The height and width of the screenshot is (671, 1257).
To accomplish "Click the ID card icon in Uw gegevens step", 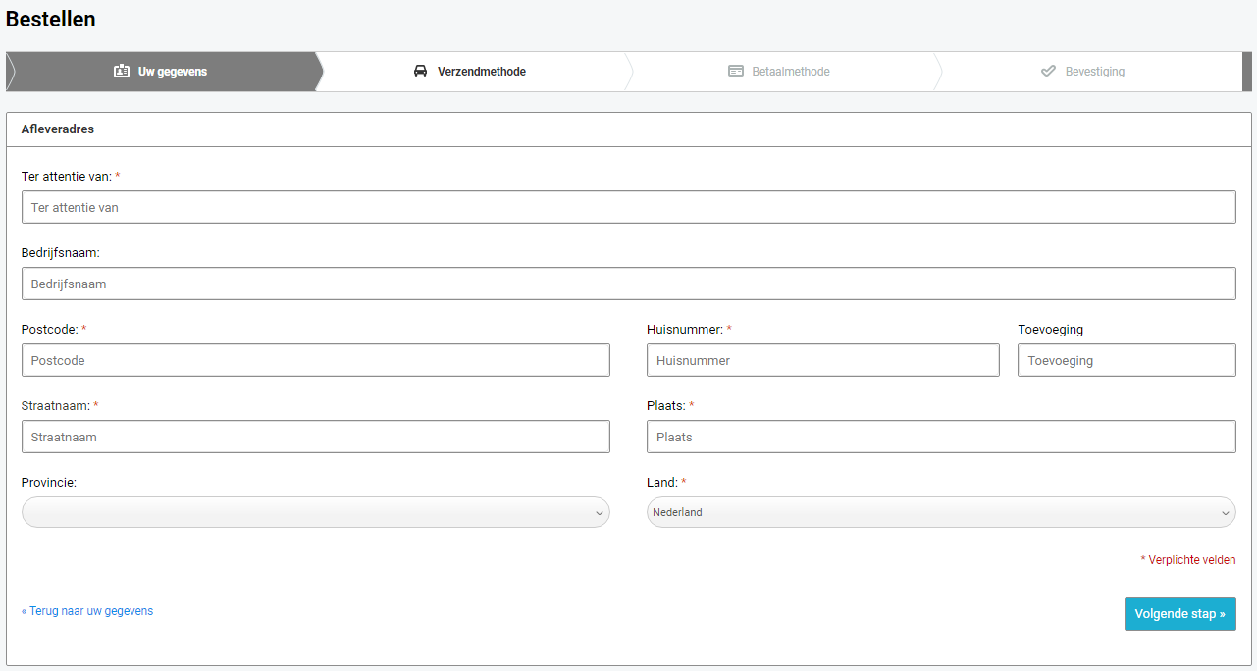I will point(122,72).
